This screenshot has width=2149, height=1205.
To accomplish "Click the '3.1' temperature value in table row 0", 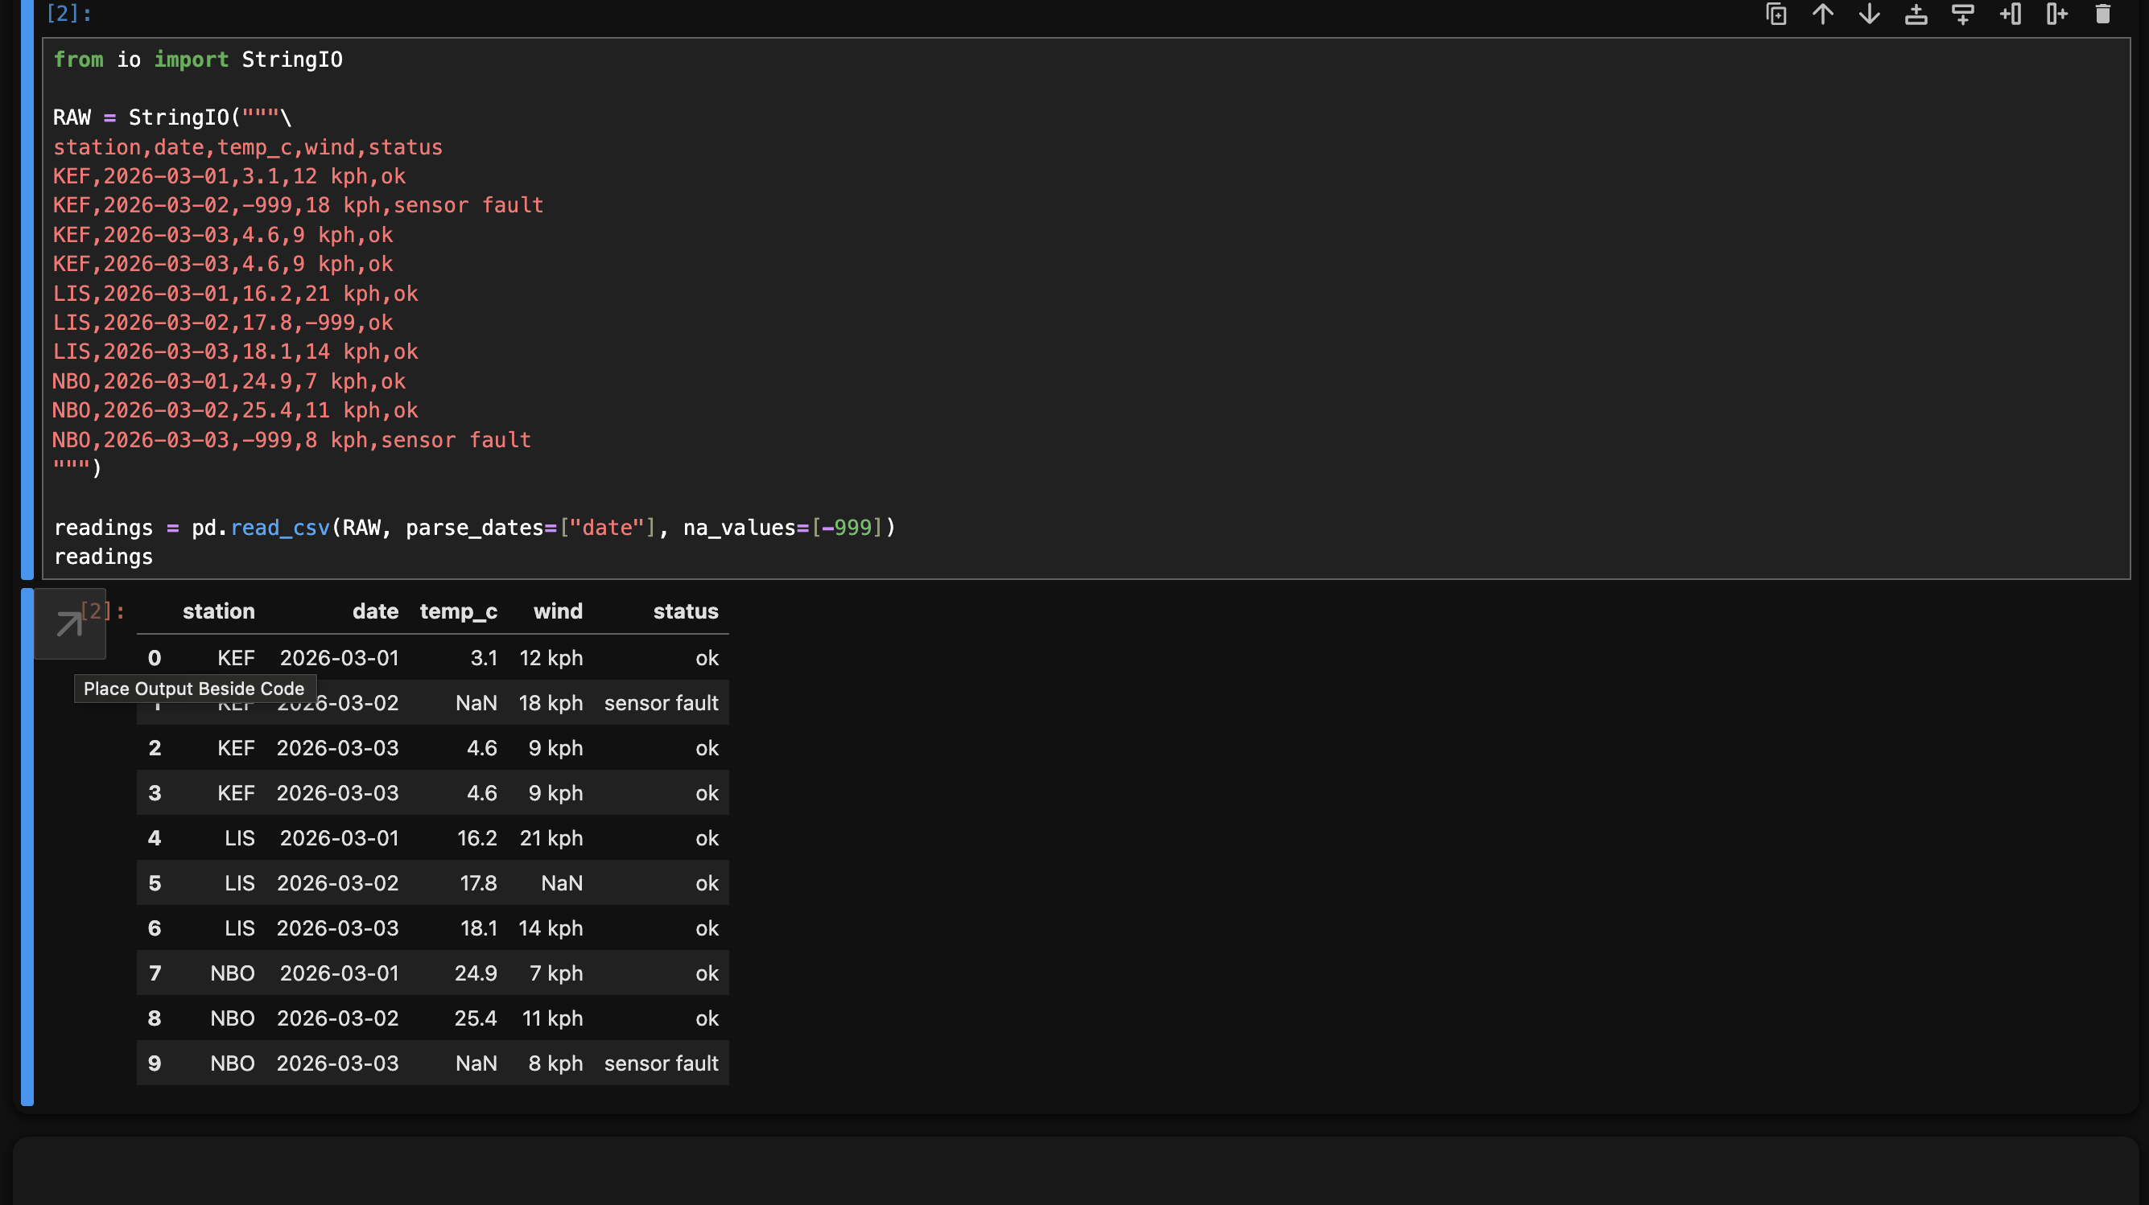I will (x=484, y=658).
